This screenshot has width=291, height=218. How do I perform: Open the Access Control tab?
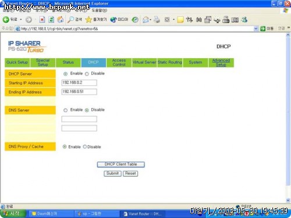(x=119, y=62)
